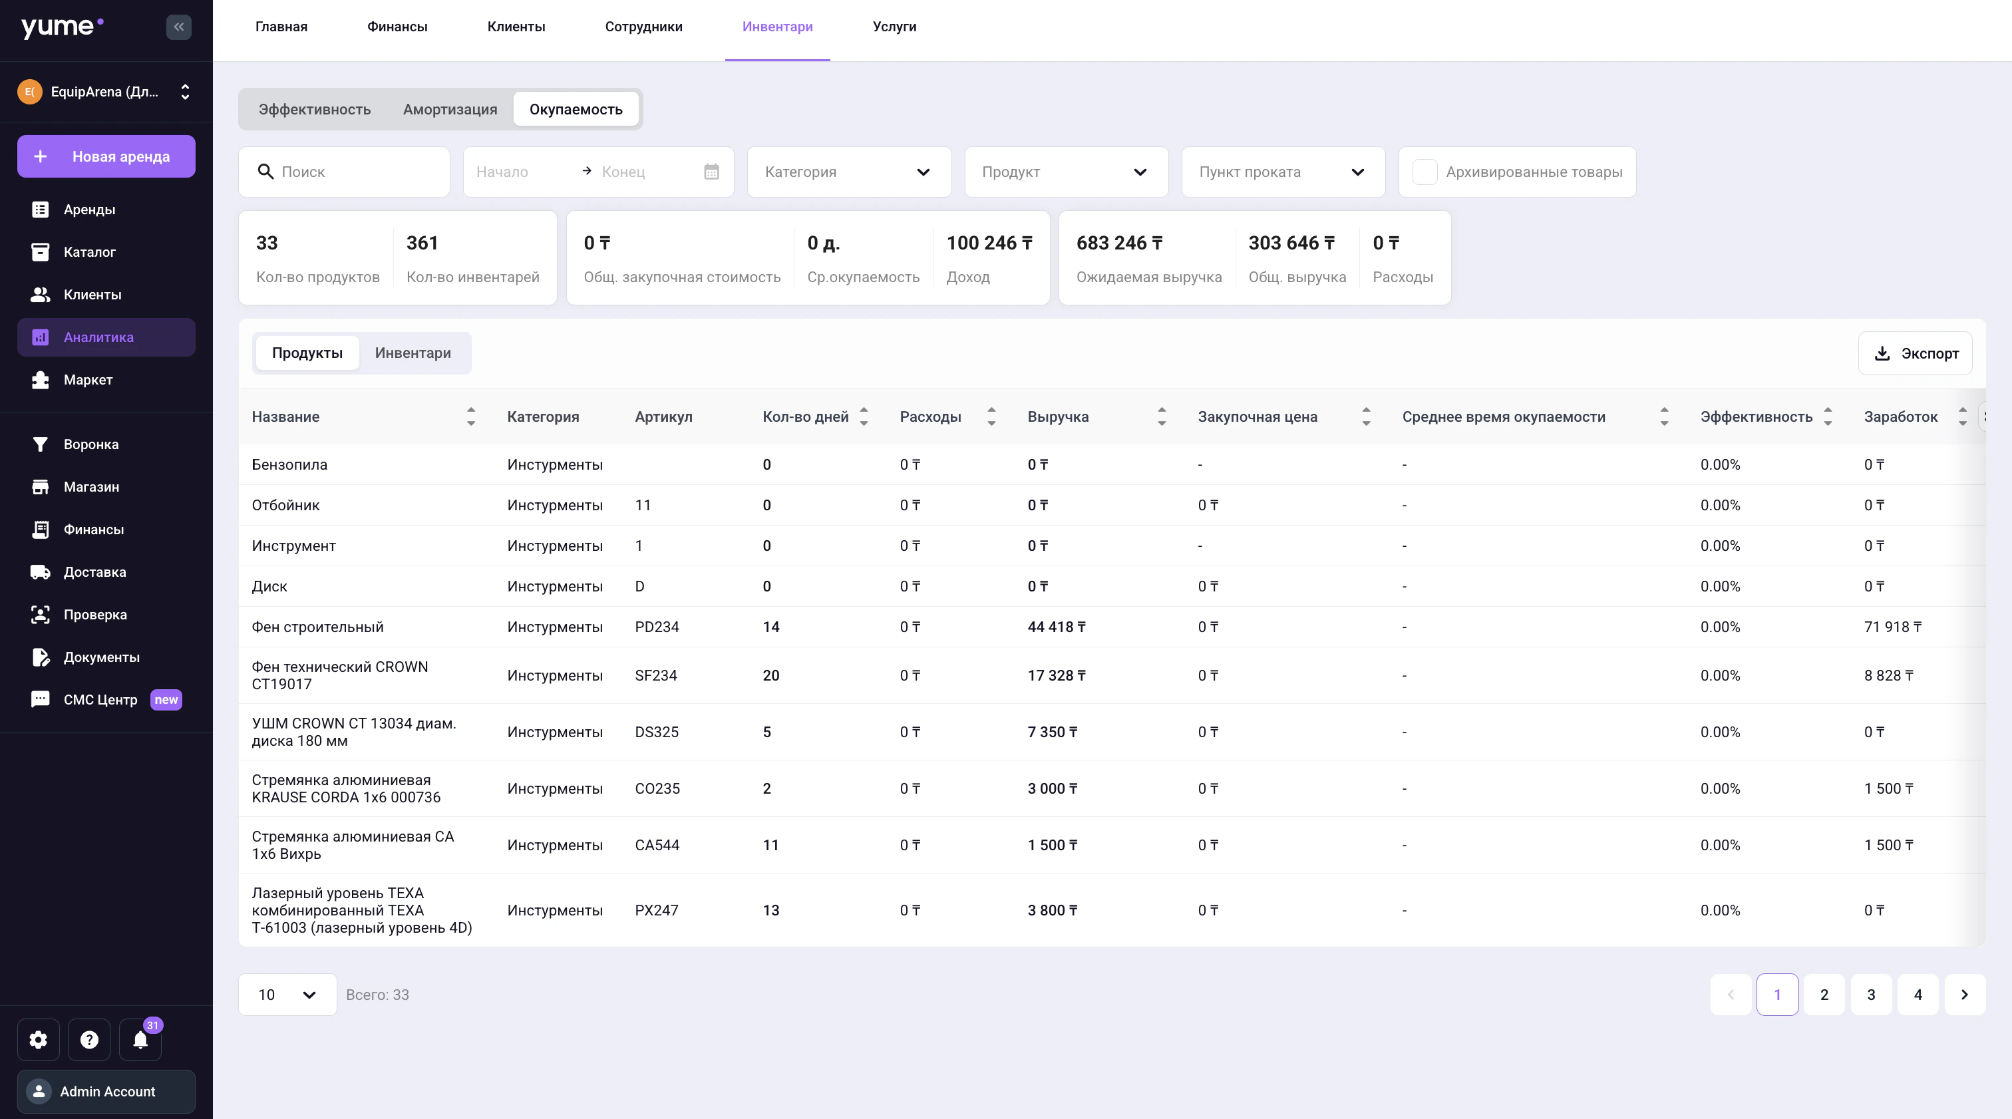This screenshot has width=2012, height=1119.
Task: Open the СМС Центр chat item
Action: (100, 700)
